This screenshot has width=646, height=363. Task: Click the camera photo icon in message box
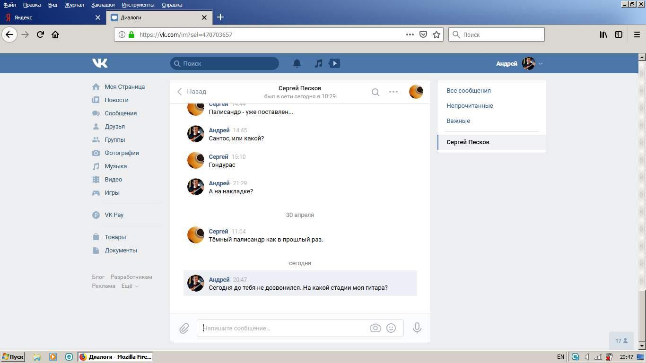coord(375,328)
